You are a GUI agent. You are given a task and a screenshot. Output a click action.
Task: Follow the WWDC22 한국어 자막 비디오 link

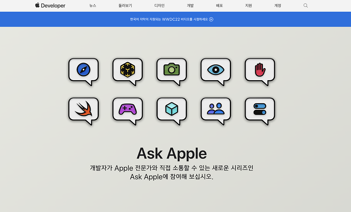tap(172, 19)
